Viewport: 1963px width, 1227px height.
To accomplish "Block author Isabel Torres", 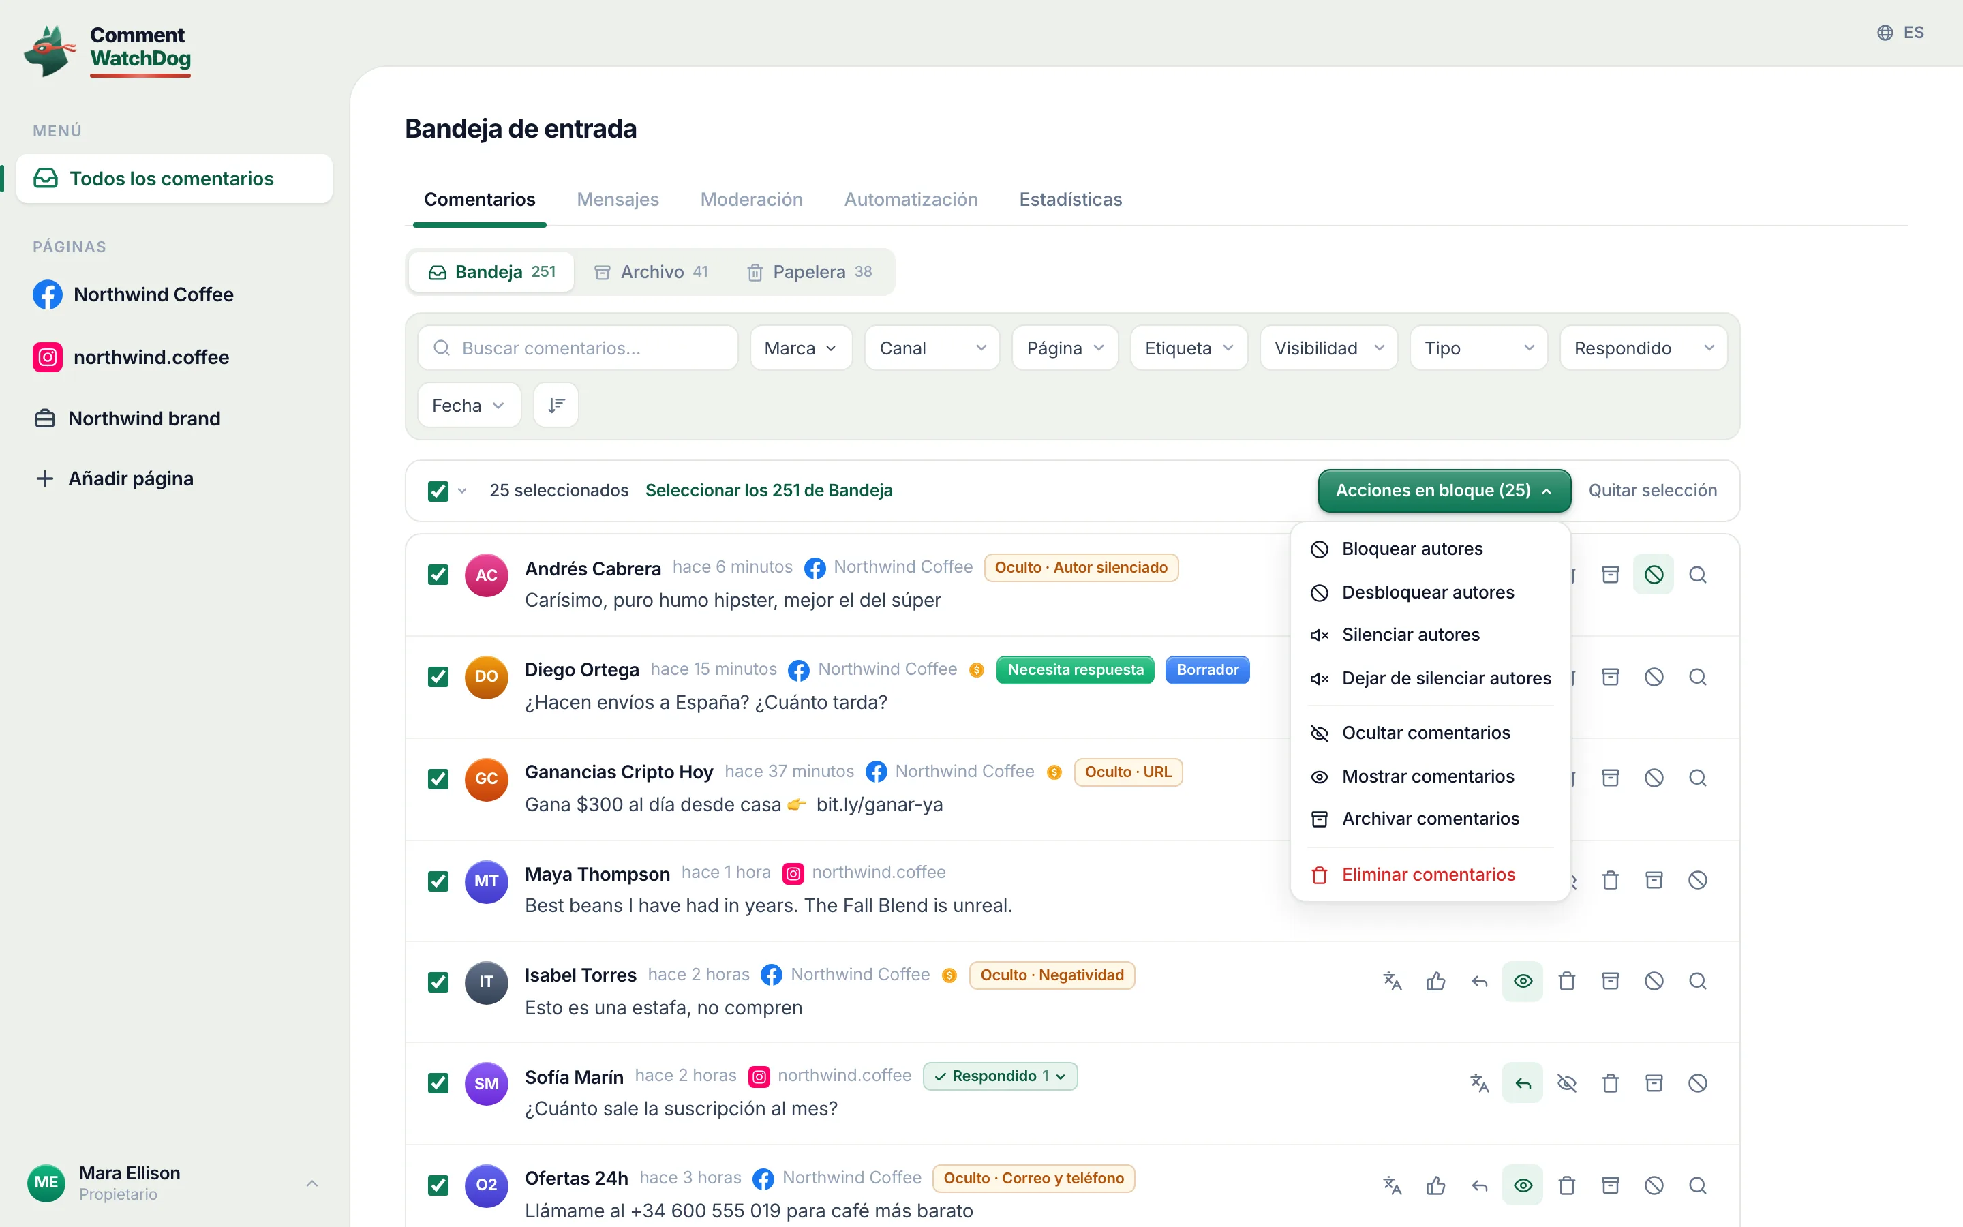I will 1653,981.
